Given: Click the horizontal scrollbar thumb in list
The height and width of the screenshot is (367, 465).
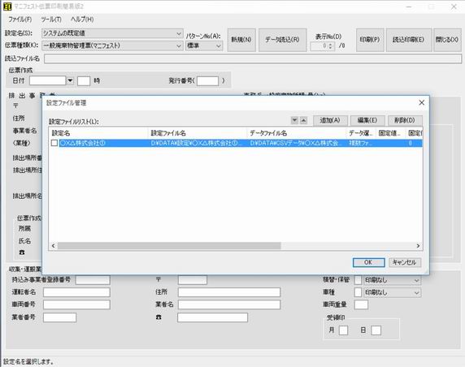Looking at the screenshot, I should [169, 245].
